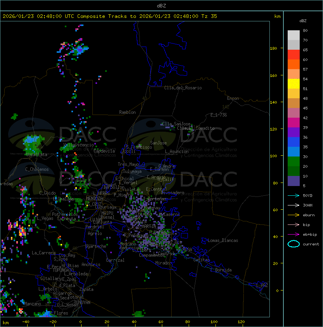The width and height of the screenshot is (323, 327).
Task: Click the Uspallata label on map
Action: [x=37, y=155]
